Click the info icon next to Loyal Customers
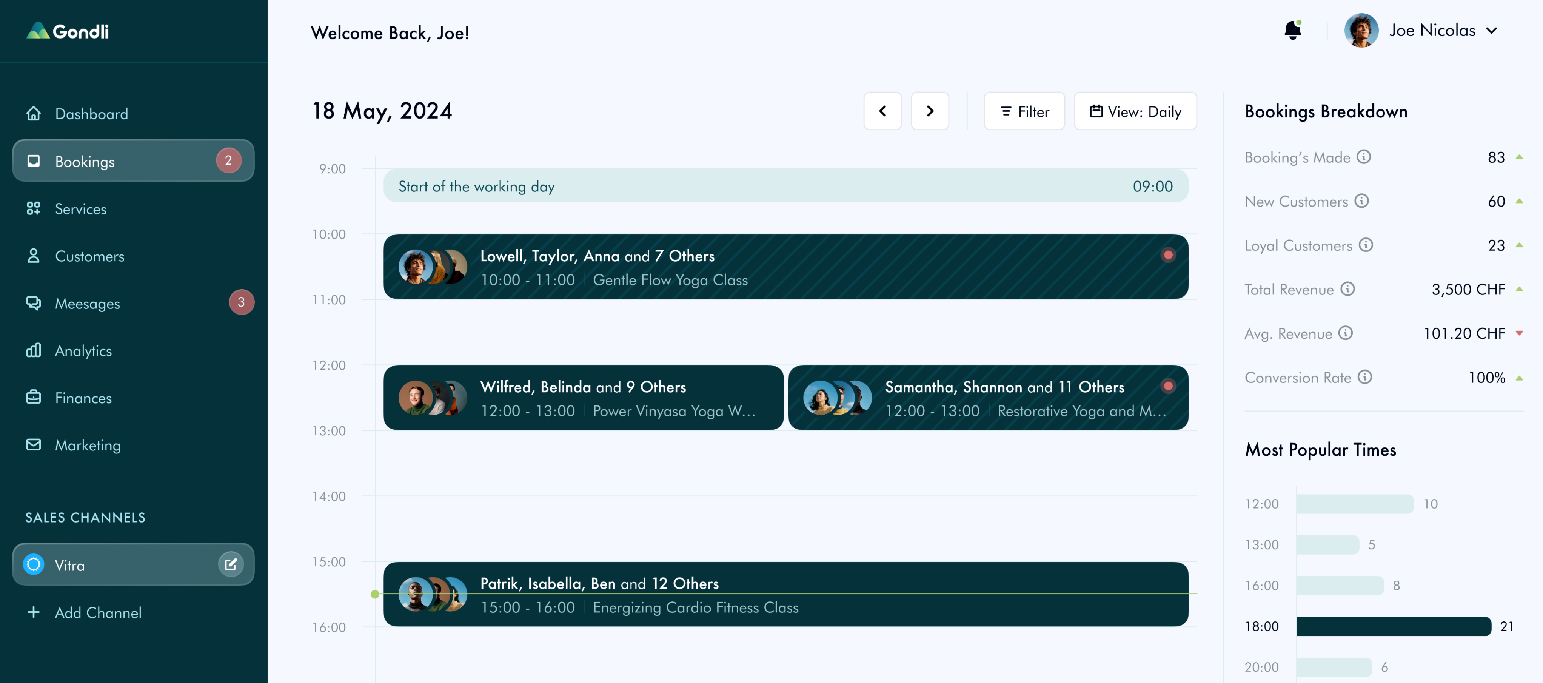 point(1366,245)
